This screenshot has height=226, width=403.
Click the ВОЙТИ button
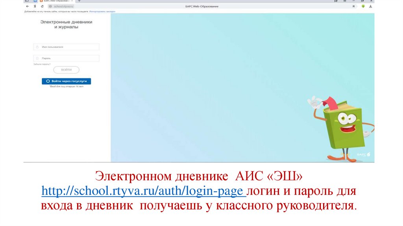click(66, 70)
